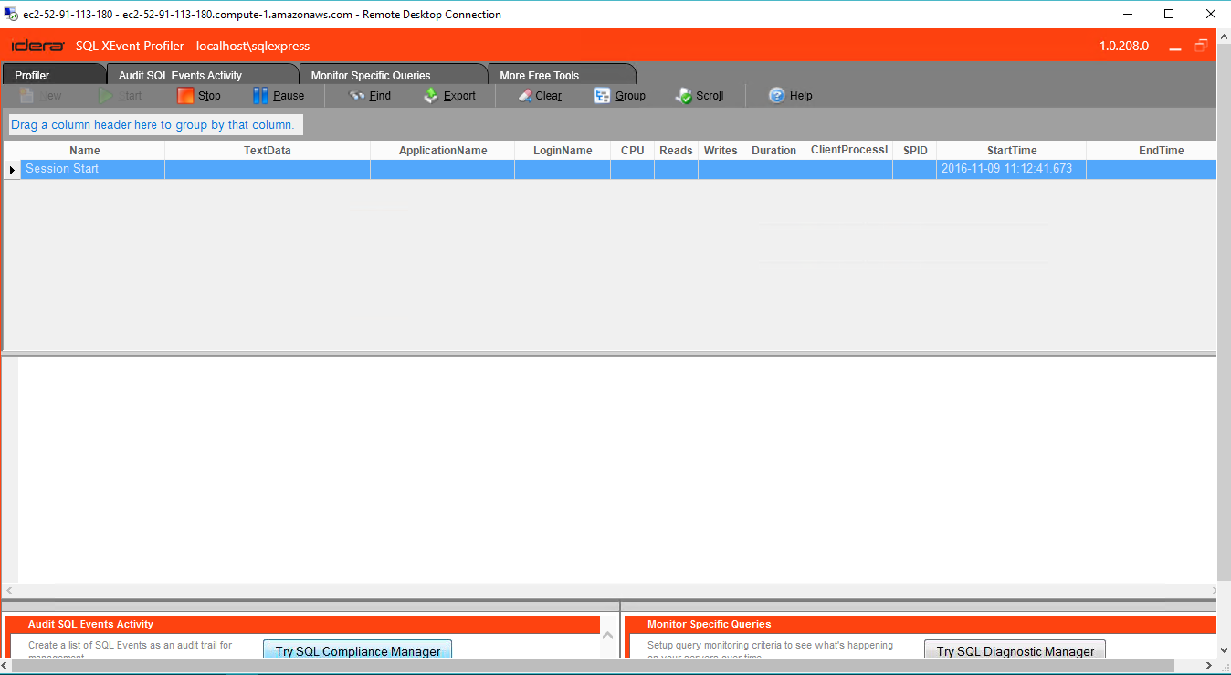Click scroll-down arrow in Monitor Specific Queries panel

(x=1224, y=649)
